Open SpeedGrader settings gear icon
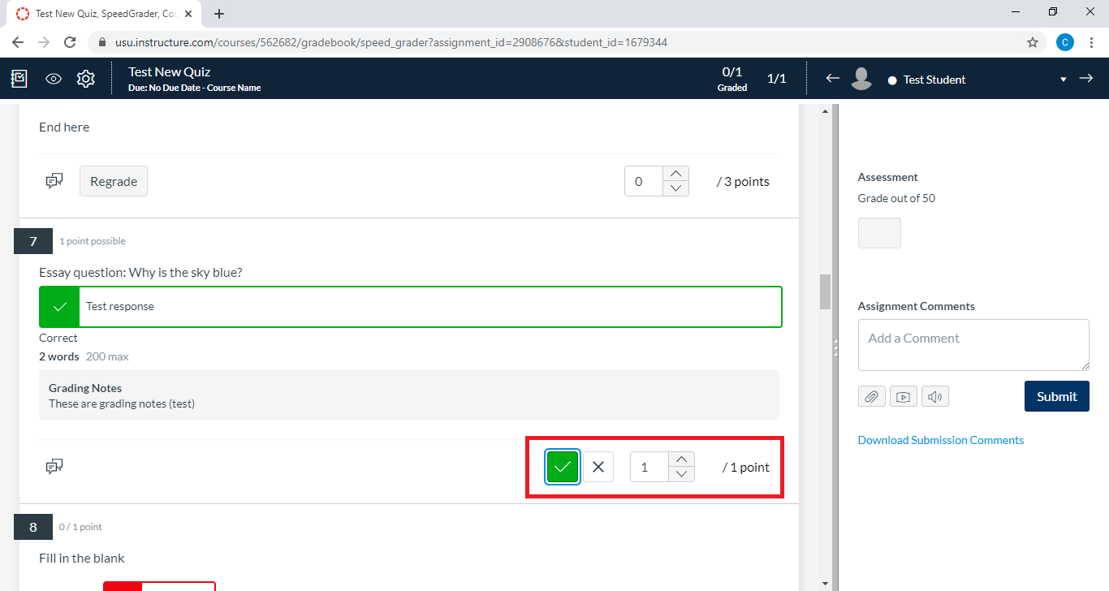The image size is (1109, 591). point(86,79)
